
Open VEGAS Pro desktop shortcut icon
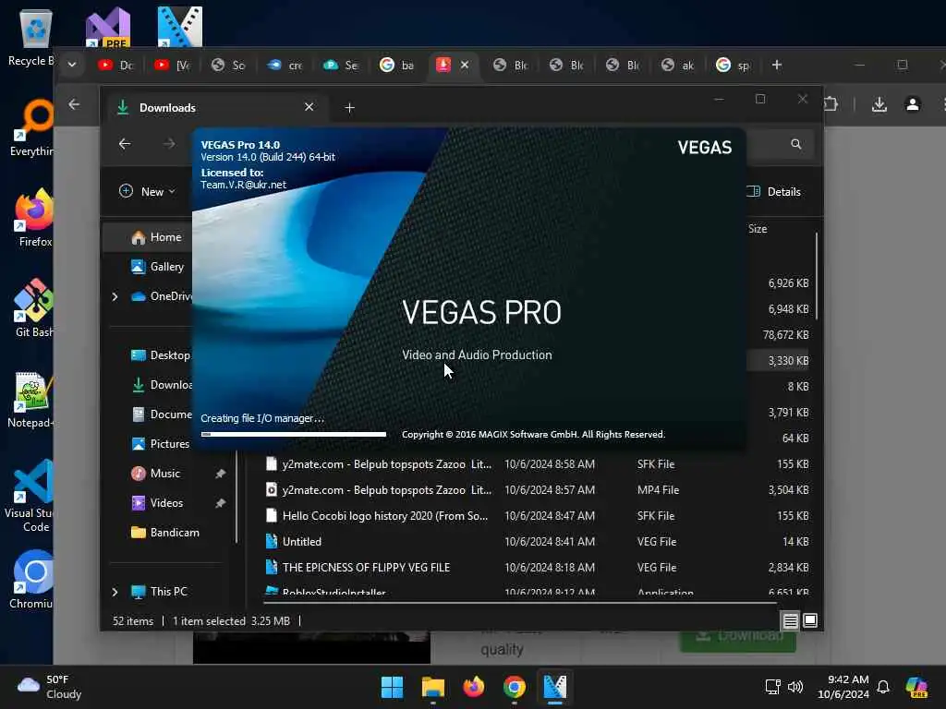click(180, 27)
